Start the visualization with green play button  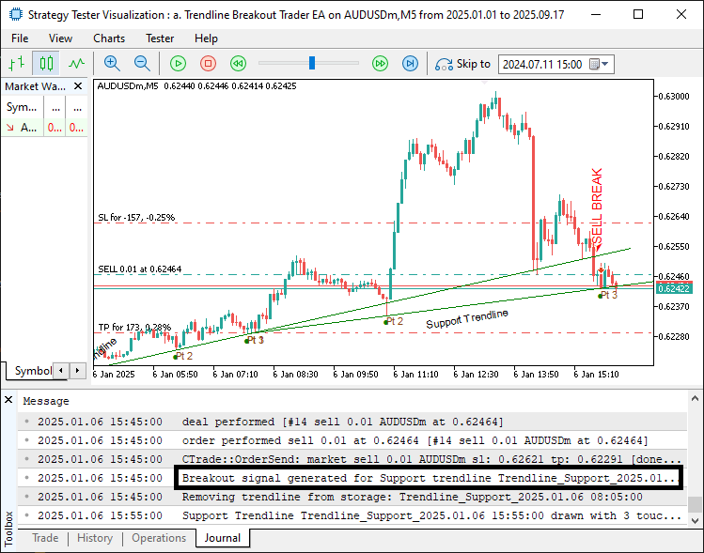(x=179, y=64)
